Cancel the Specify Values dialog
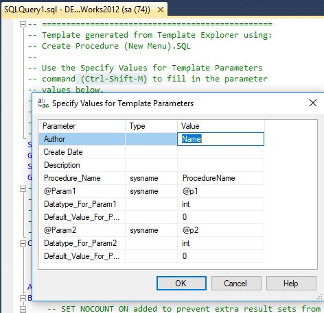The width and height of the screenshot is (324, 313). [x=236, y=284]
